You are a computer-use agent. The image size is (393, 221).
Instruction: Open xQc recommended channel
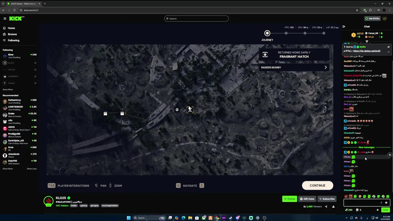tap(20, 122)
